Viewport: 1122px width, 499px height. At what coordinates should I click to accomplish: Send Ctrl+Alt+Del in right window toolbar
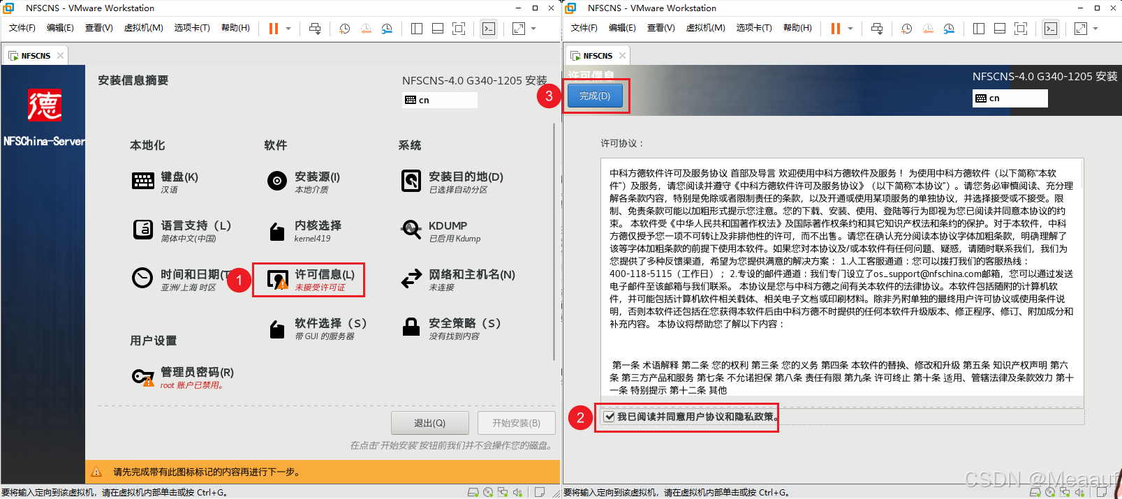click(877, 29)
